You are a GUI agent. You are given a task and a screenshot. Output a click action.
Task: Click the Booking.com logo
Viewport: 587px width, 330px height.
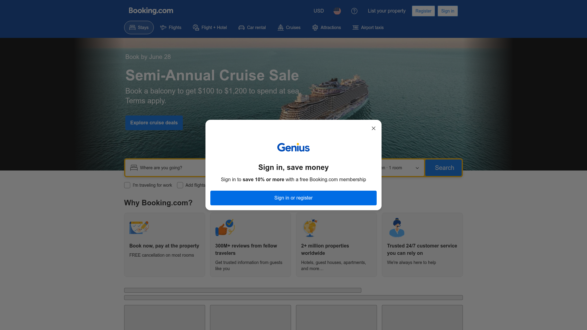(x=151, y=11)
